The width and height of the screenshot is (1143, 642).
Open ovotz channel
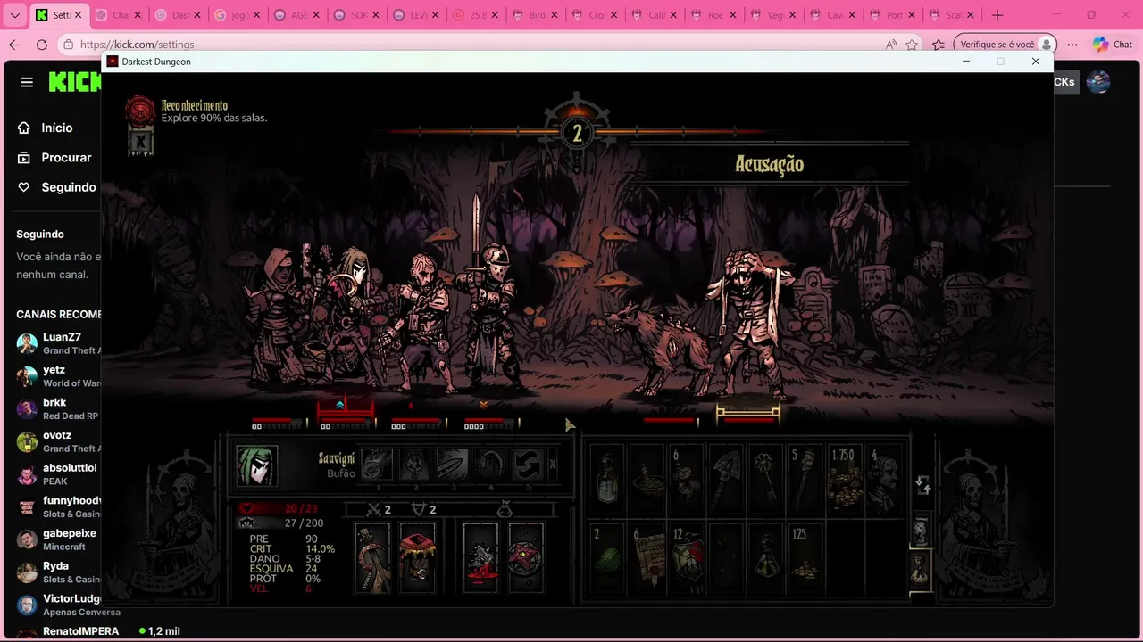[58, 441]
